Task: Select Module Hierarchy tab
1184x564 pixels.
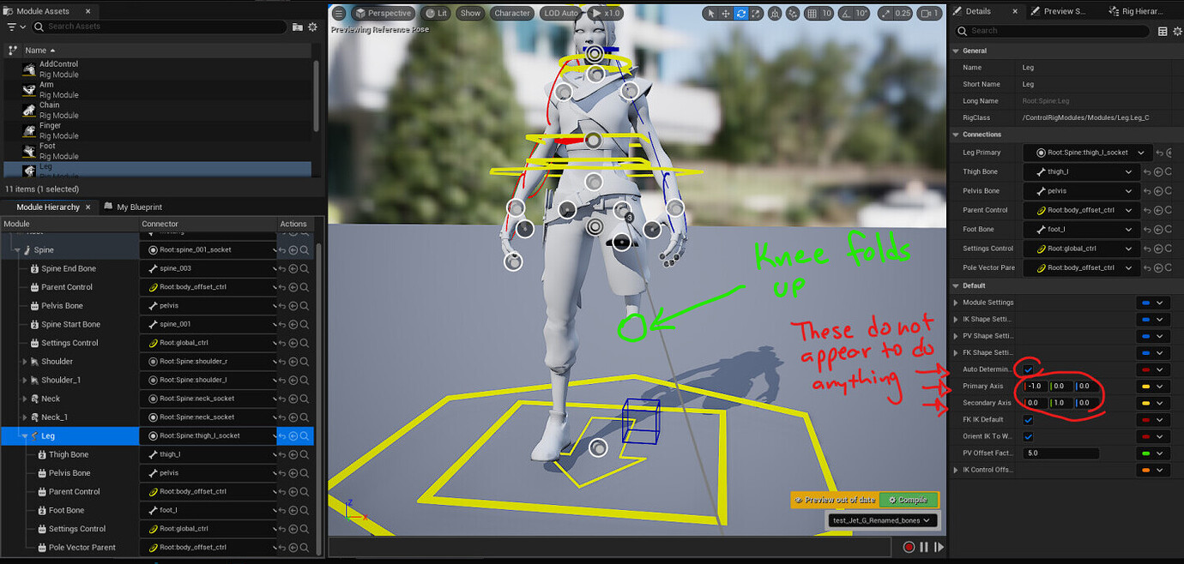Action: coord(48,207)
